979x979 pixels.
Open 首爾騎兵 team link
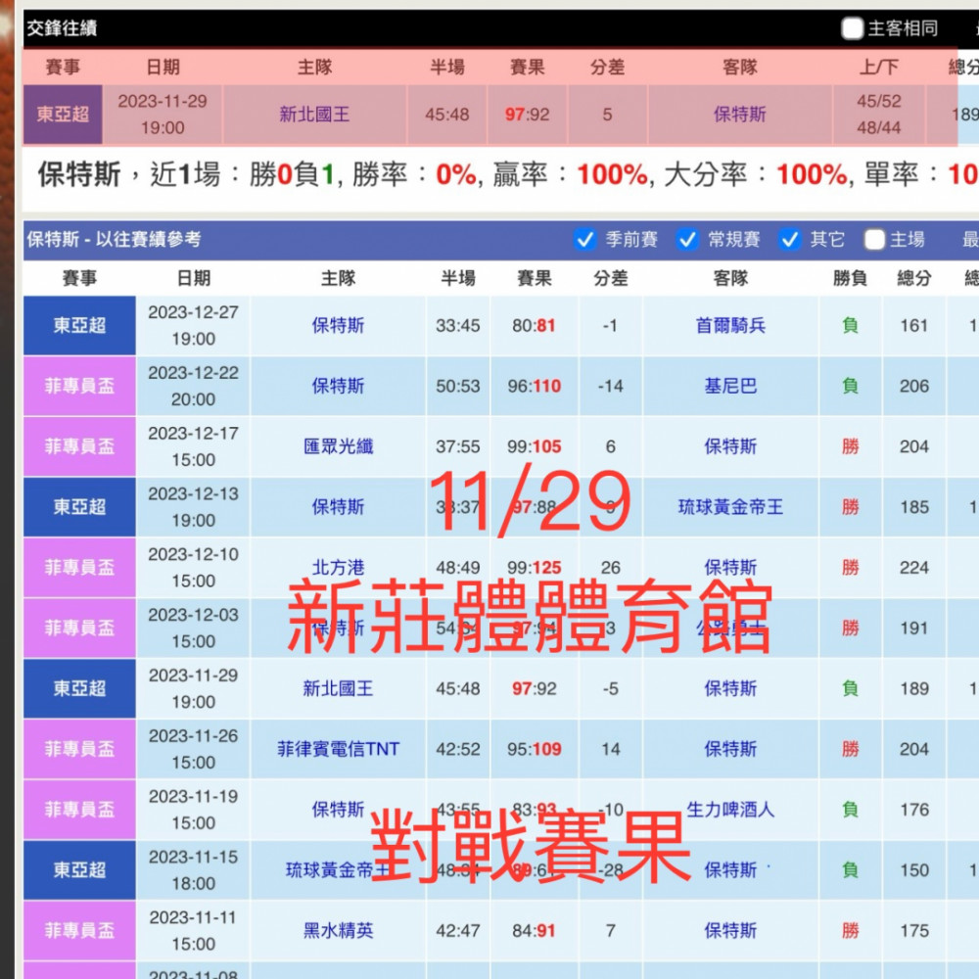click(x=730, y=325)
